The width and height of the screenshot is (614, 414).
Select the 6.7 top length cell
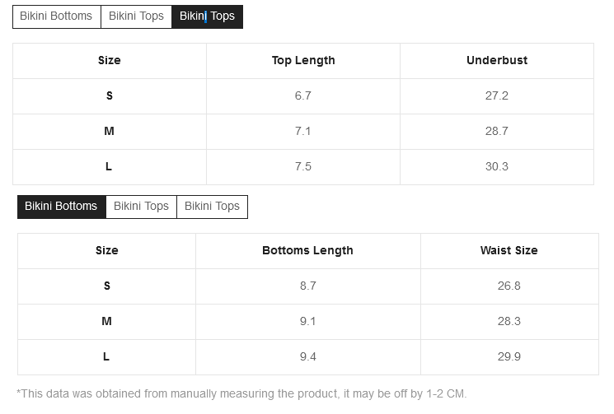coord(303,96)
